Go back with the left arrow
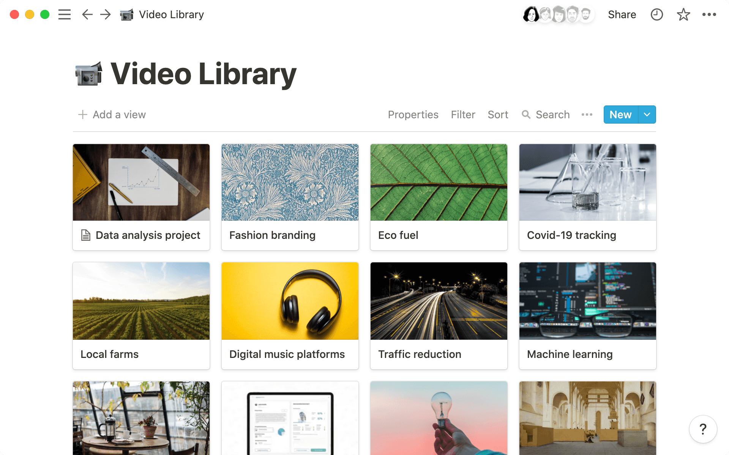 coord(87,14)
